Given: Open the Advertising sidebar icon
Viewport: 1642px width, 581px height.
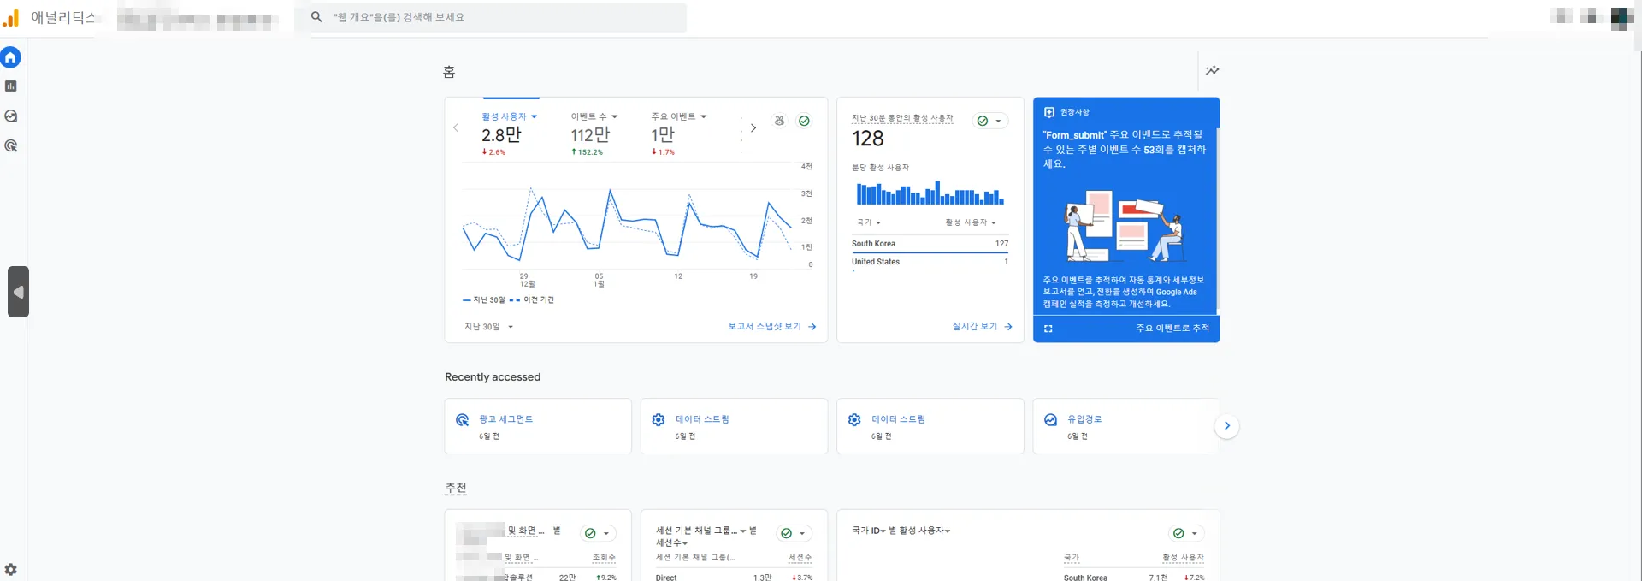Looking at the screenshot, I should 11,146.
